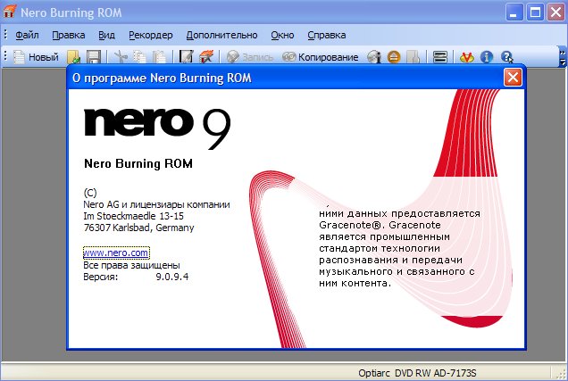Open the Файл menu

[x=27, y=35]
